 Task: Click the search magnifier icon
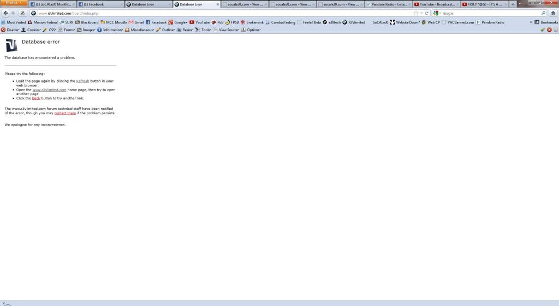[544, 13]
